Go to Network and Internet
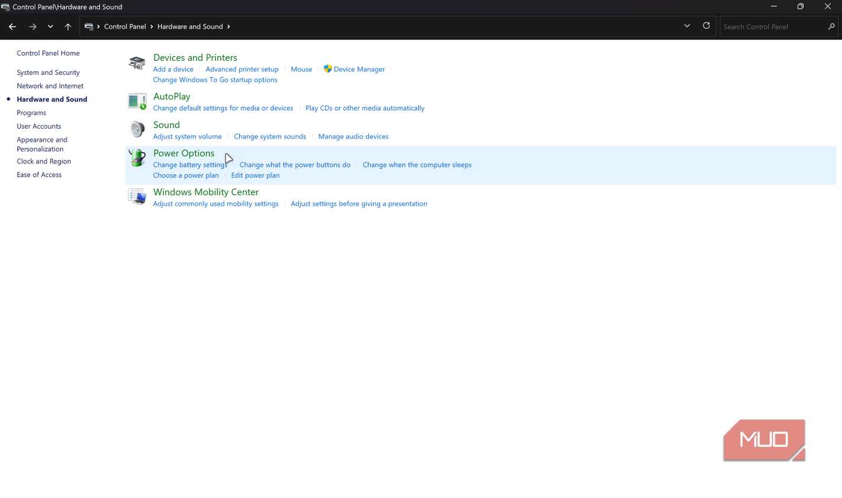Image resolution: width=842 pixels, height=498 pixels. pos(50,86)
